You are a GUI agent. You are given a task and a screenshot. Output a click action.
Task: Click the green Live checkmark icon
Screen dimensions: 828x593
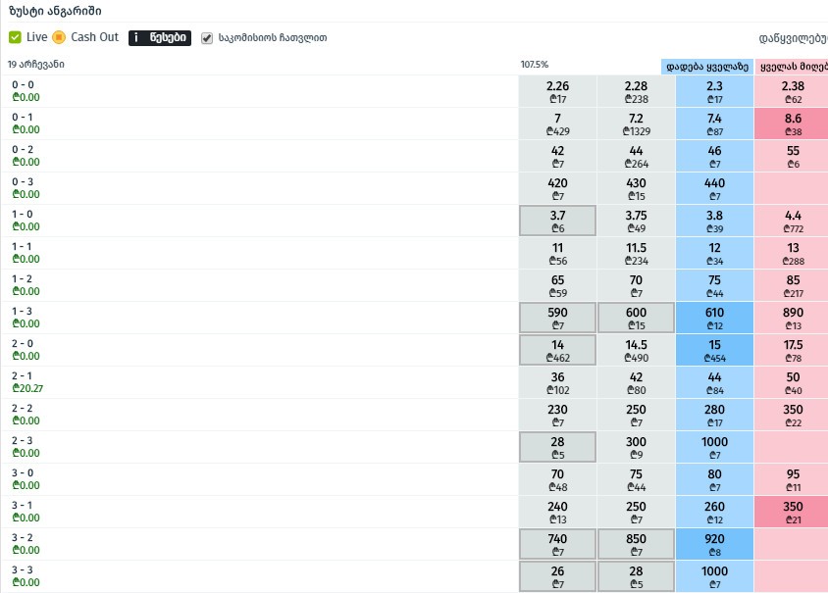15,37
